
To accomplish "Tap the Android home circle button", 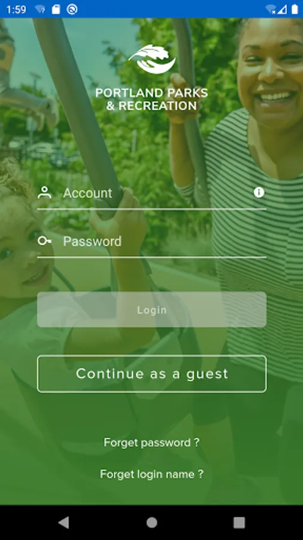I will (151, 523).
